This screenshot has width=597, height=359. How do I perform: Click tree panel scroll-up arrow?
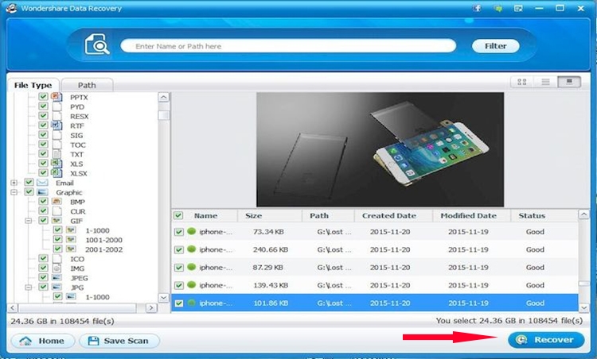tap(164, 97)
